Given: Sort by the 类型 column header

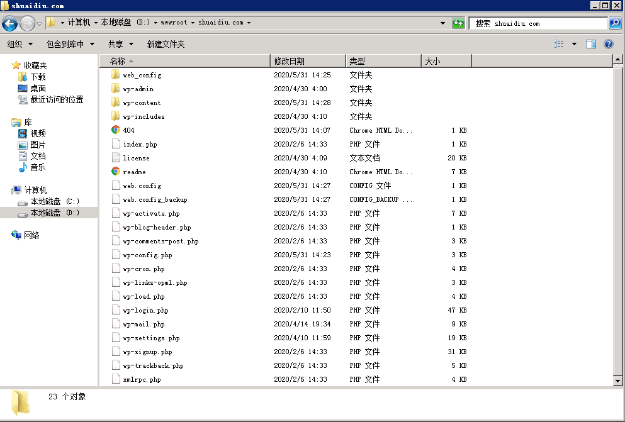Looking at the screenshot, I should coord(383,61).
